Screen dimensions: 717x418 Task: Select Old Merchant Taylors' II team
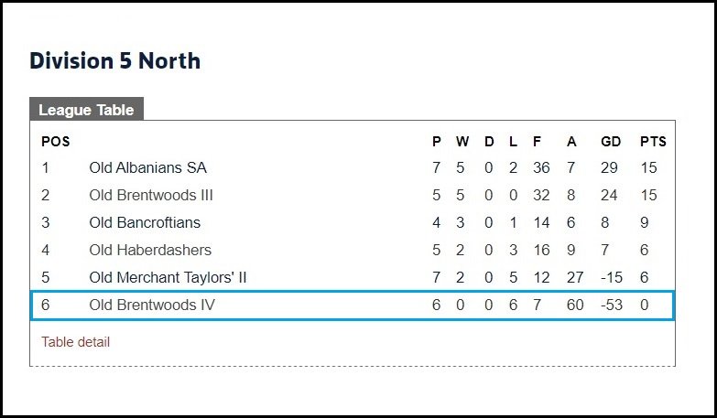pos(168,277)
